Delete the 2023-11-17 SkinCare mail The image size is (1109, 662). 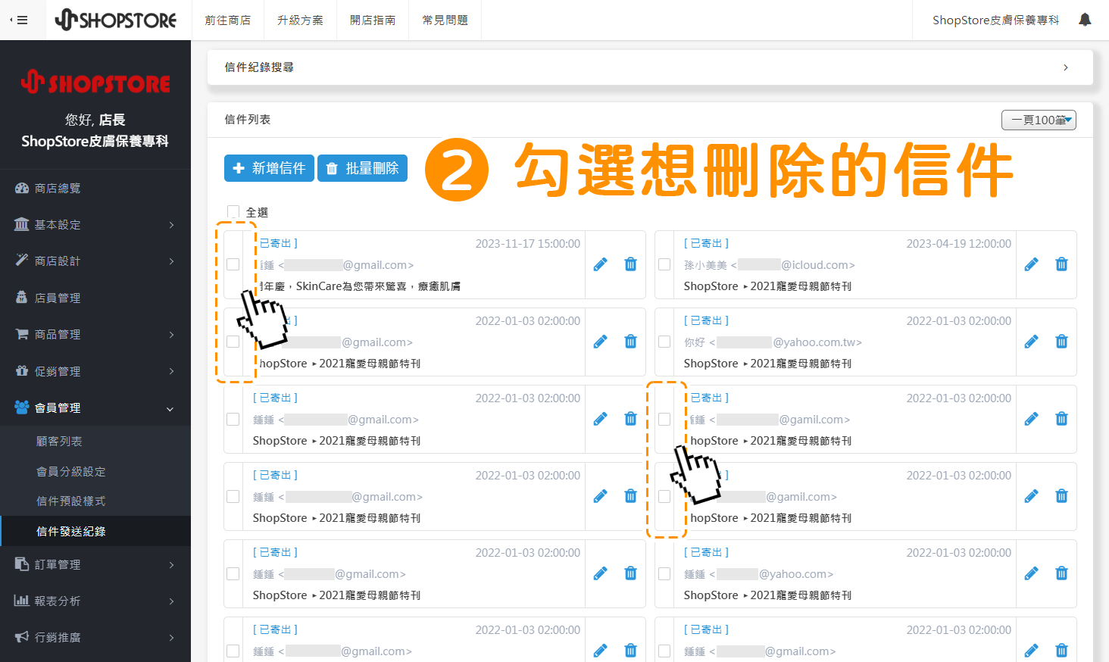630,264
